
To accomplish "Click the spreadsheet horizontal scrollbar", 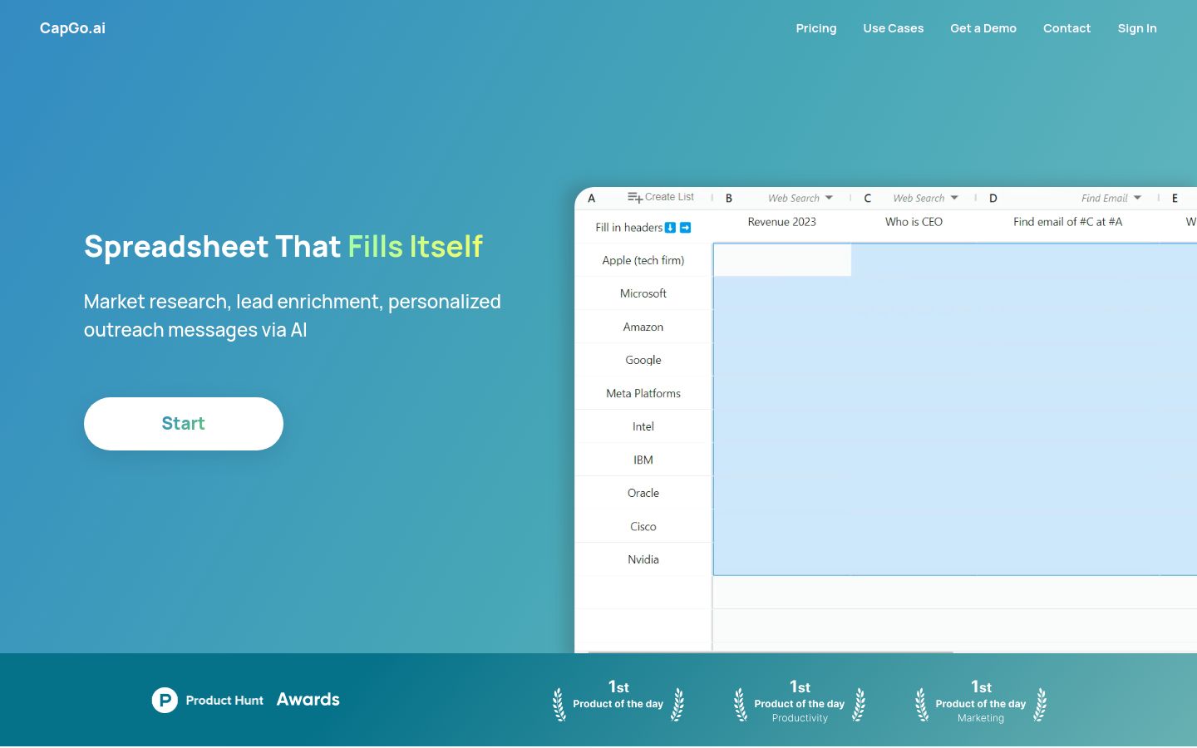I will point(771,652).
